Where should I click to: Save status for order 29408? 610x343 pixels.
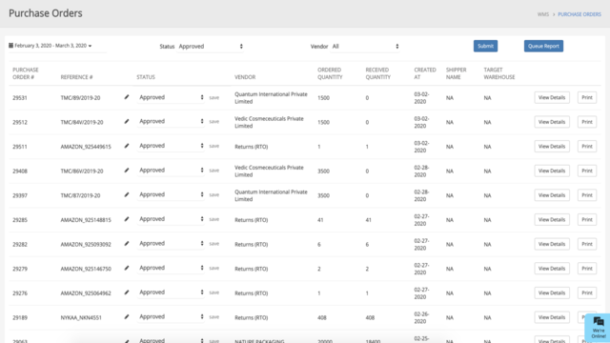coord(213,171)
